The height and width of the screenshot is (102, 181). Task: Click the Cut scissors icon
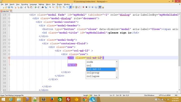click(x=25, y=7)
